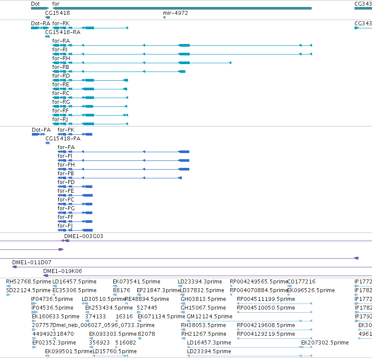The image size is (372, 358).
Task: Click the for-RJ transcript label
Action: pyautogui.click(x=60, y=119)
